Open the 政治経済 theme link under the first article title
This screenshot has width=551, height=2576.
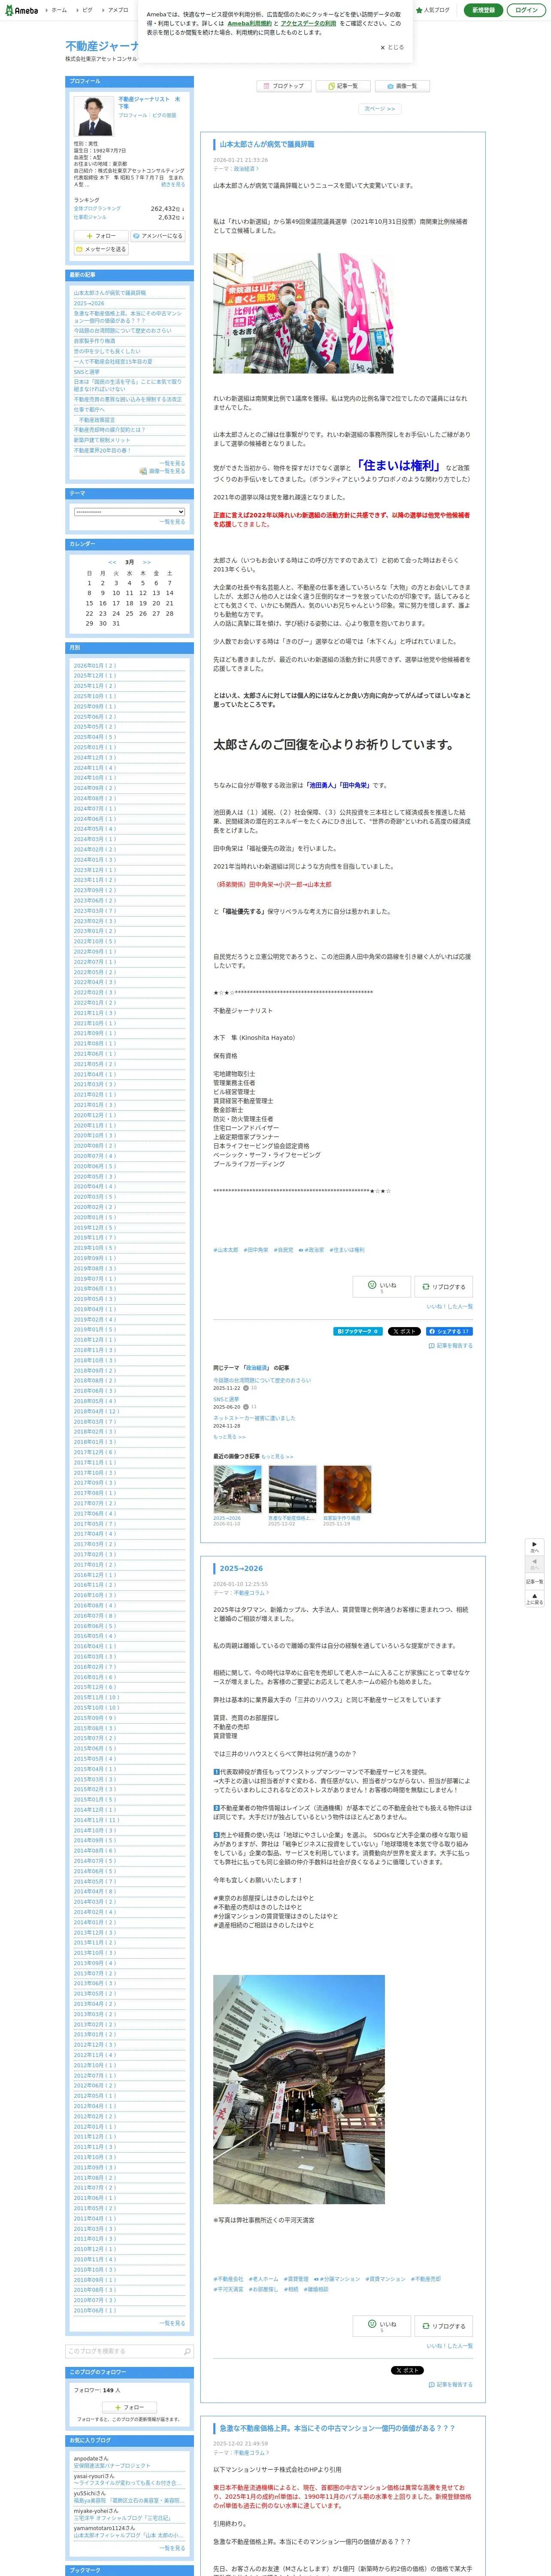244,169
